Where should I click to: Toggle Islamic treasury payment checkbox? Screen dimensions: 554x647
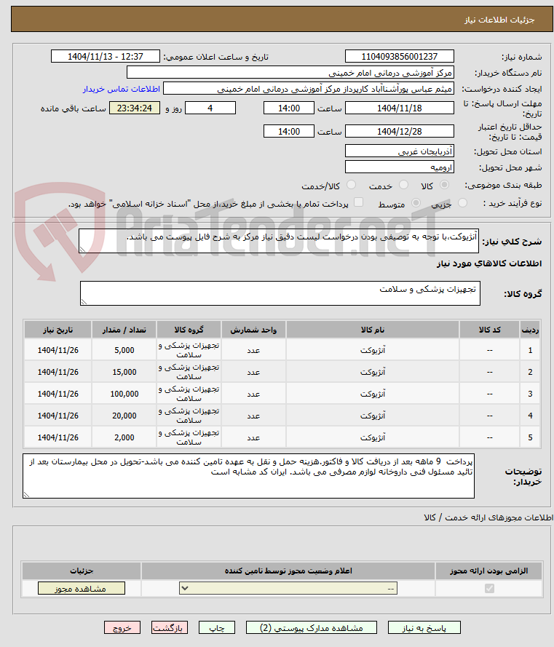359,202
